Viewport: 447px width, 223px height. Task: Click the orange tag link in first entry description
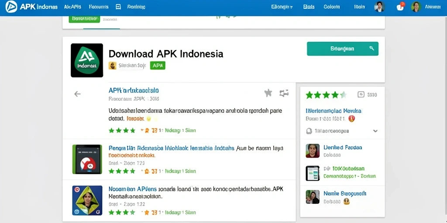135,118
